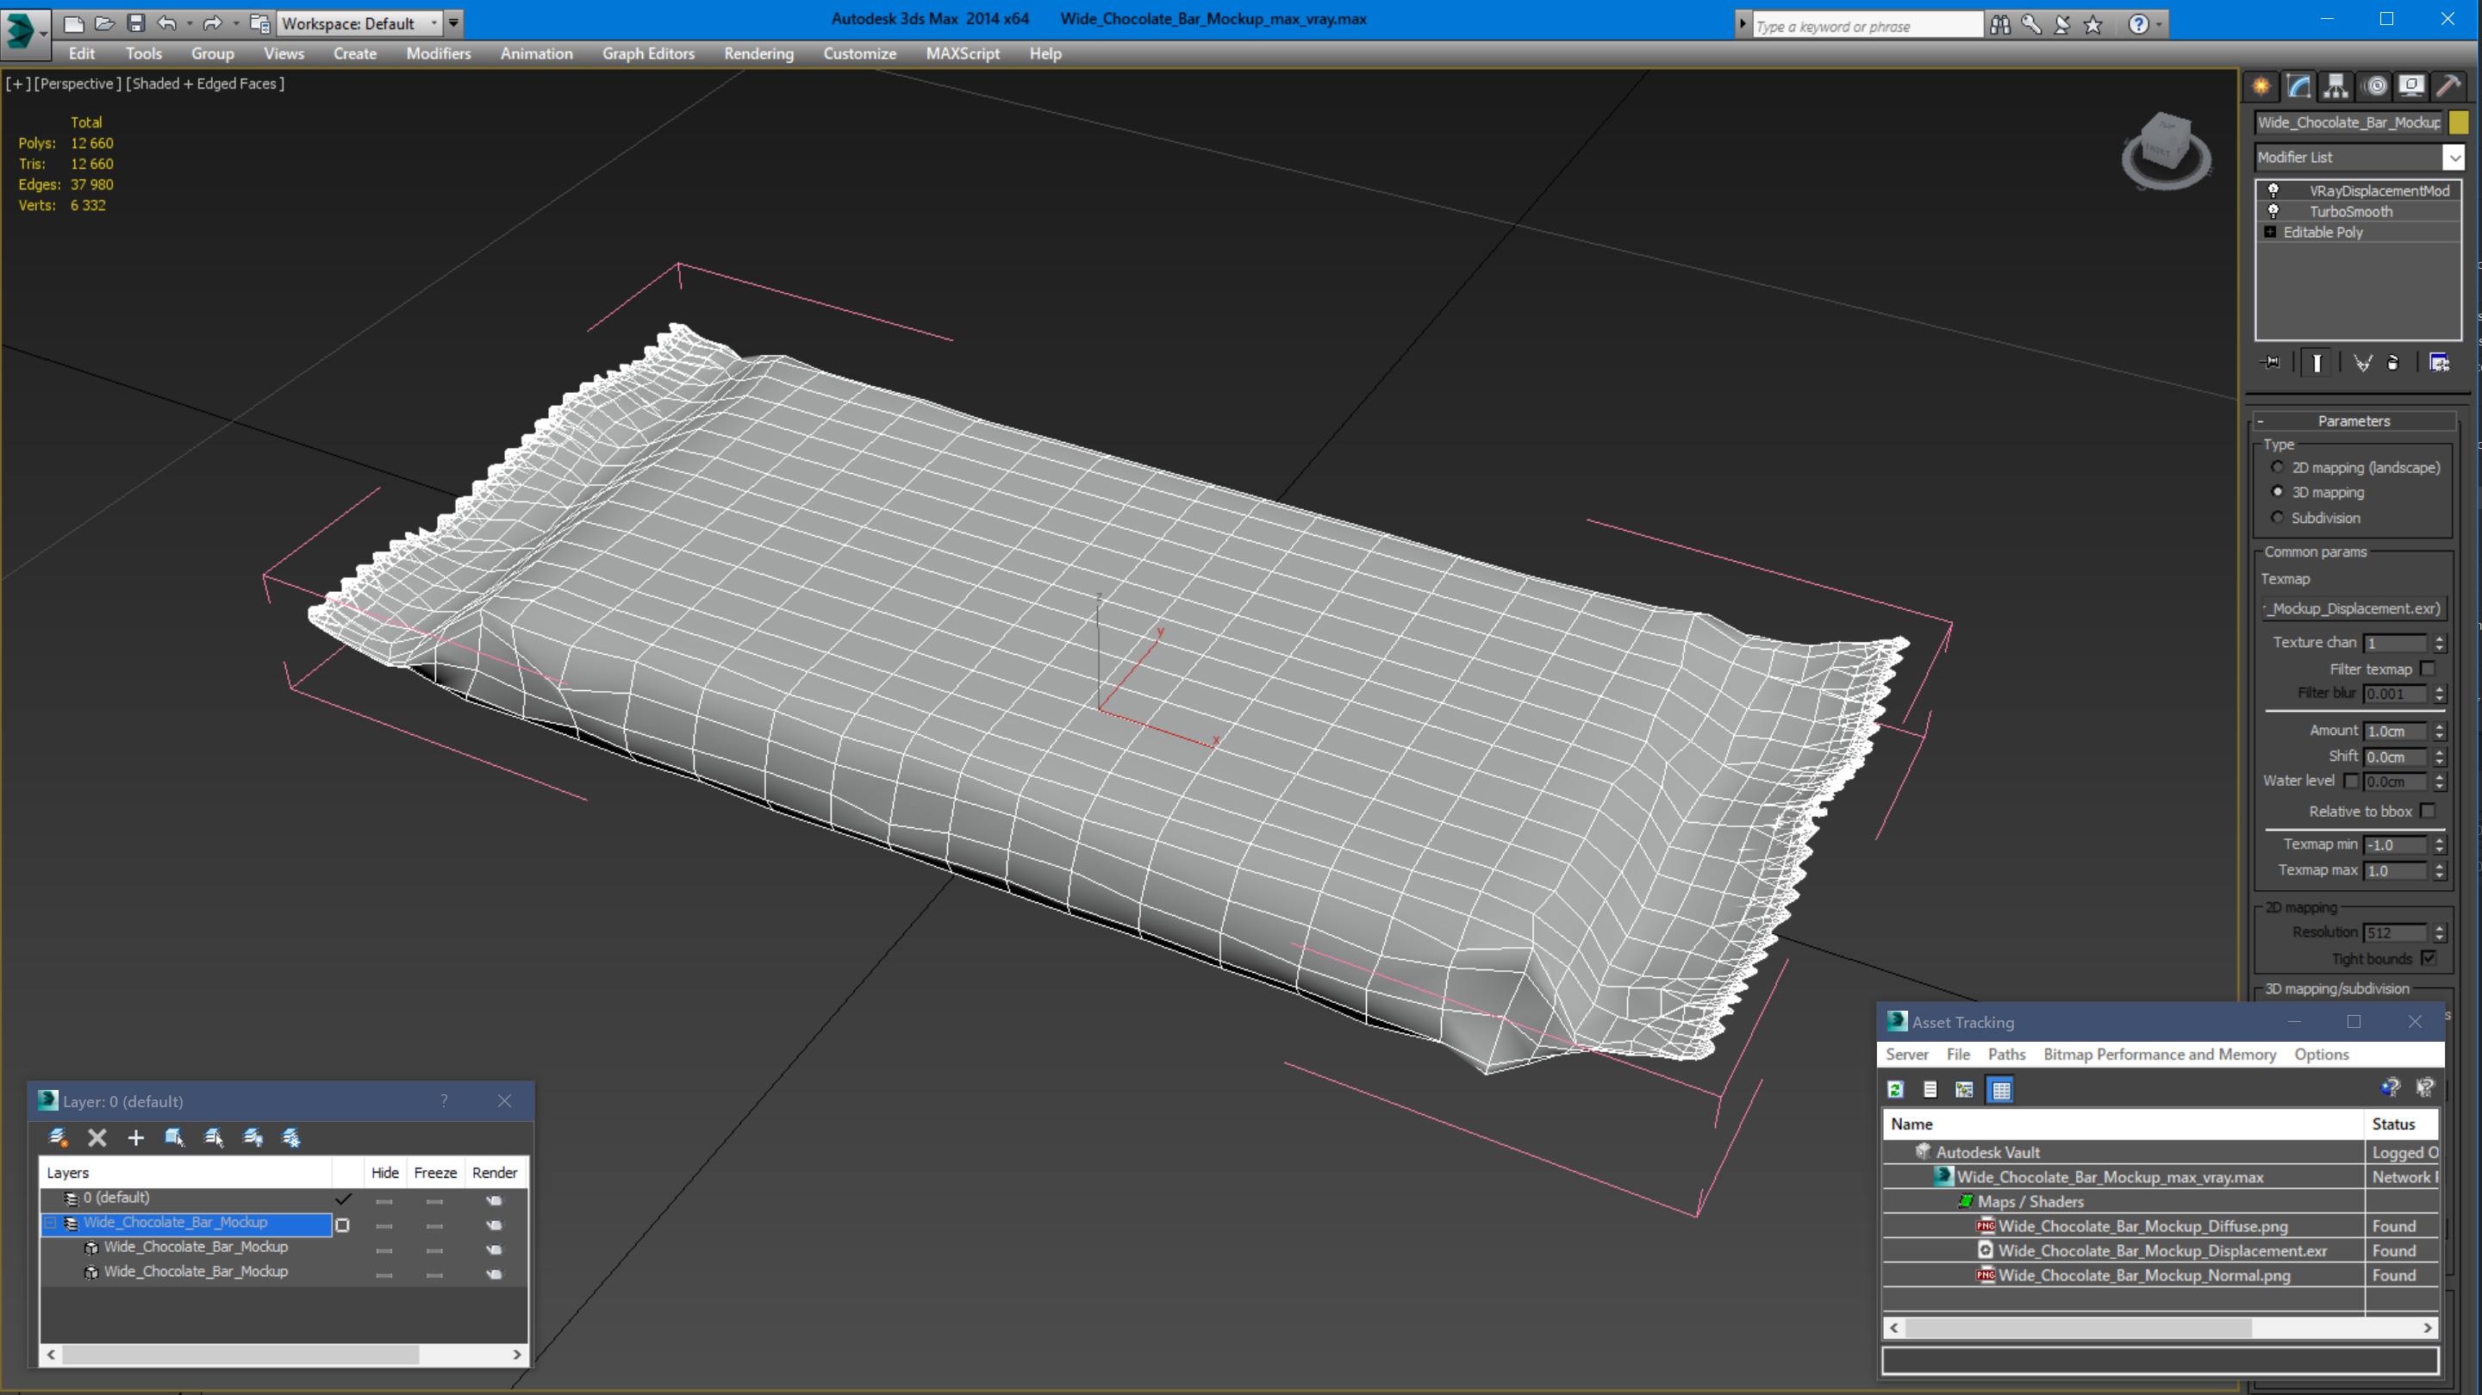Click the viewport [+] menu label

[18, 84]
